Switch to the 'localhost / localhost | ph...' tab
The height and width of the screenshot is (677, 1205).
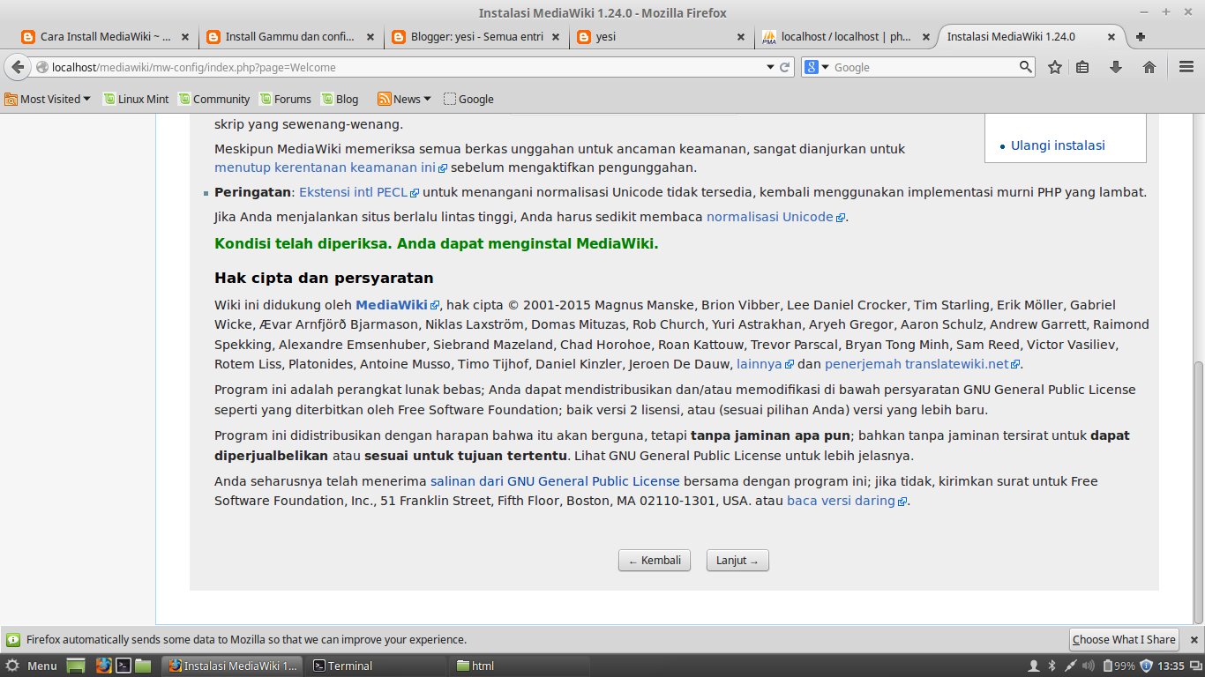tap(838, 37)
